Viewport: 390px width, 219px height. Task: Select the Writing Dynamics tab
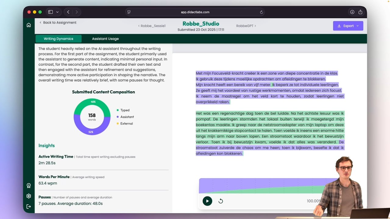58,39
